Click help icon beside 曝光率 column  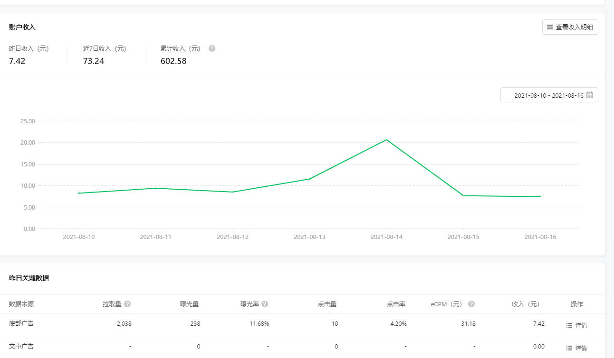265,304
